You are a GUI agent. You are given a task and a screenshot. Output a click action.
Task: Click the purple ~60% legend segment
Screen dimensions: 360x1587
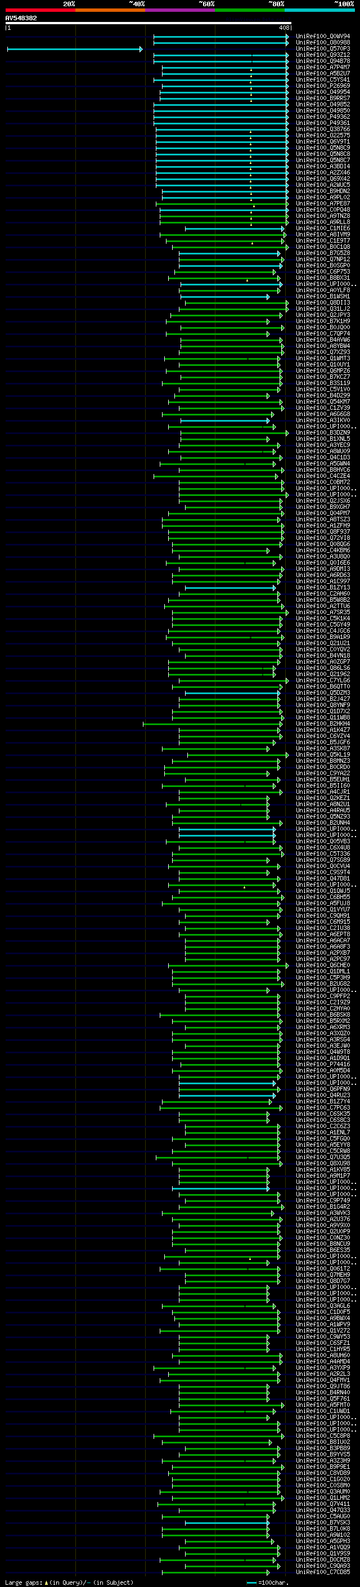click(181, 10)
